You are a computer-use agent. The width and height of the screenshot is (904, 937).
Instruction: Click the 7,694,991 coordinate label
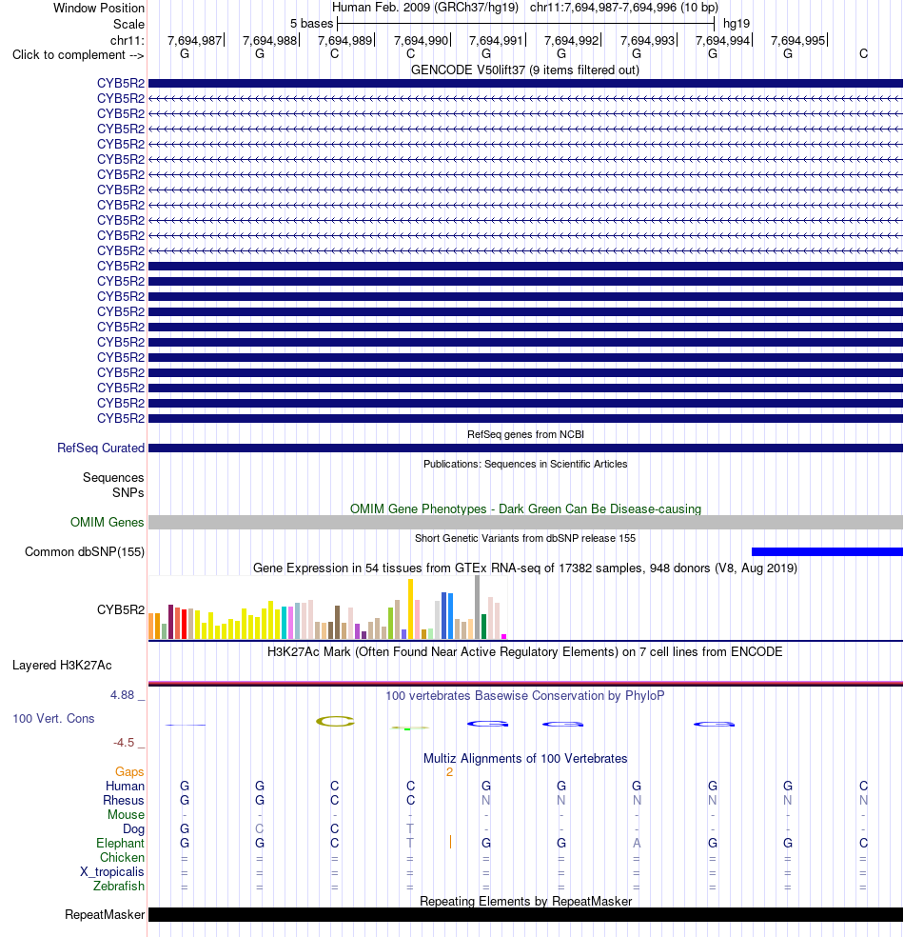pyautogui.click(x=496, y=40)
